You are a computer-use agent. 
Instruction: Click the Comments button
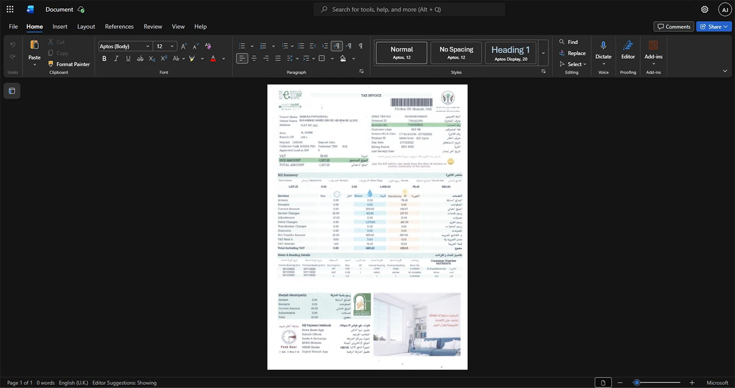point(674,26)
